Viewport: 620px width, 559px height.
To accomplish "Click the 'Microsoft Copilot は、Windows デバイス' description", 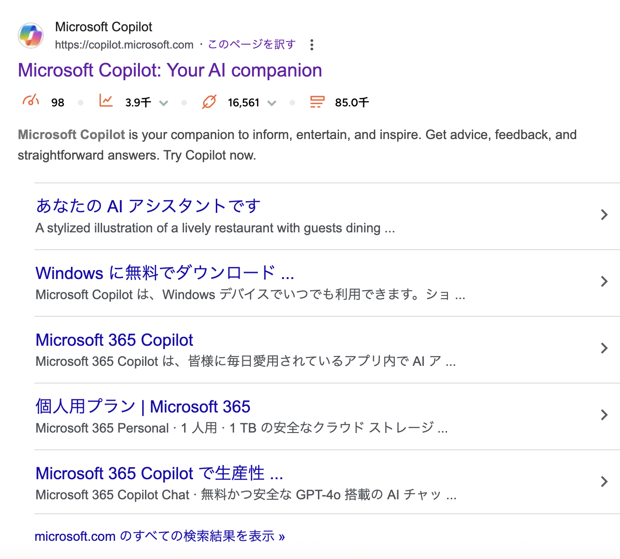I will pos(250,295).
